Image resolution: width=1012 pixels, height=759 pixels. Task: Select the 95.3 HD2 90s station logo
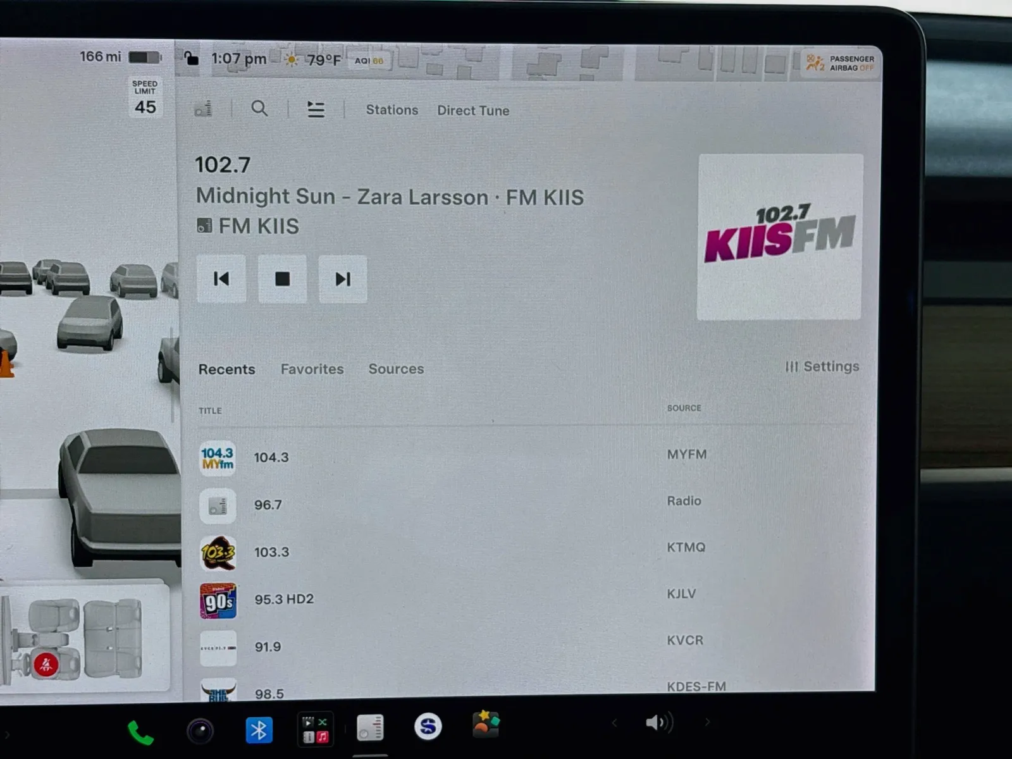(x=218, y=601)
